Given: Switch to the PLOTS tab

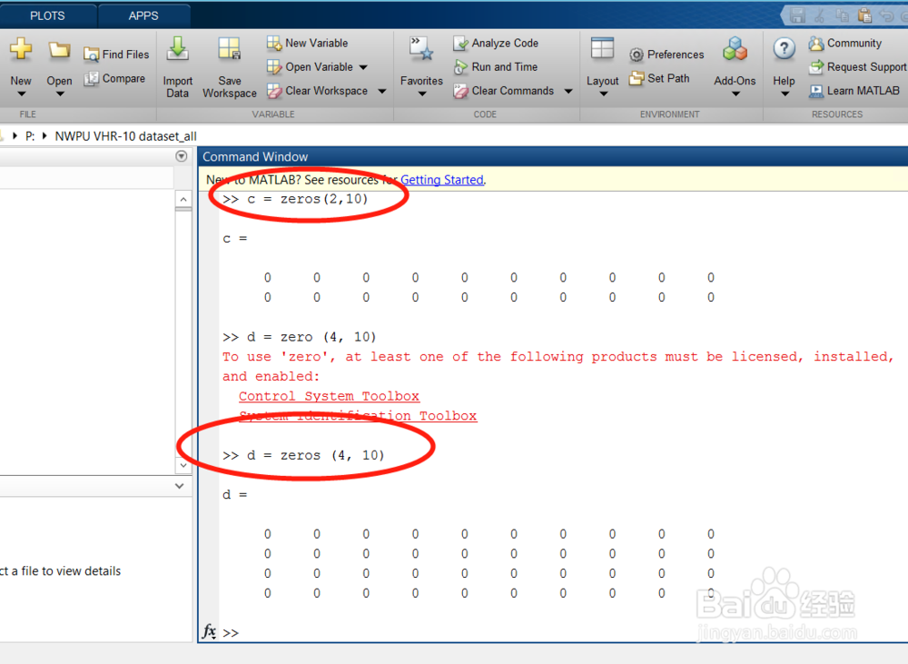Looking at the screenshot, I should 47,15.
